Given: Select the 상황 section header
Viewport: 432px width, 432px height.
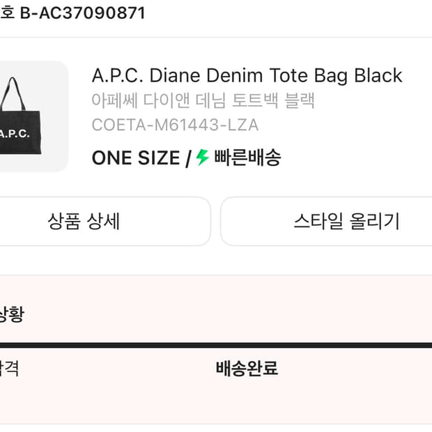Looking at the screenshot, I should (x=13, y=314).
